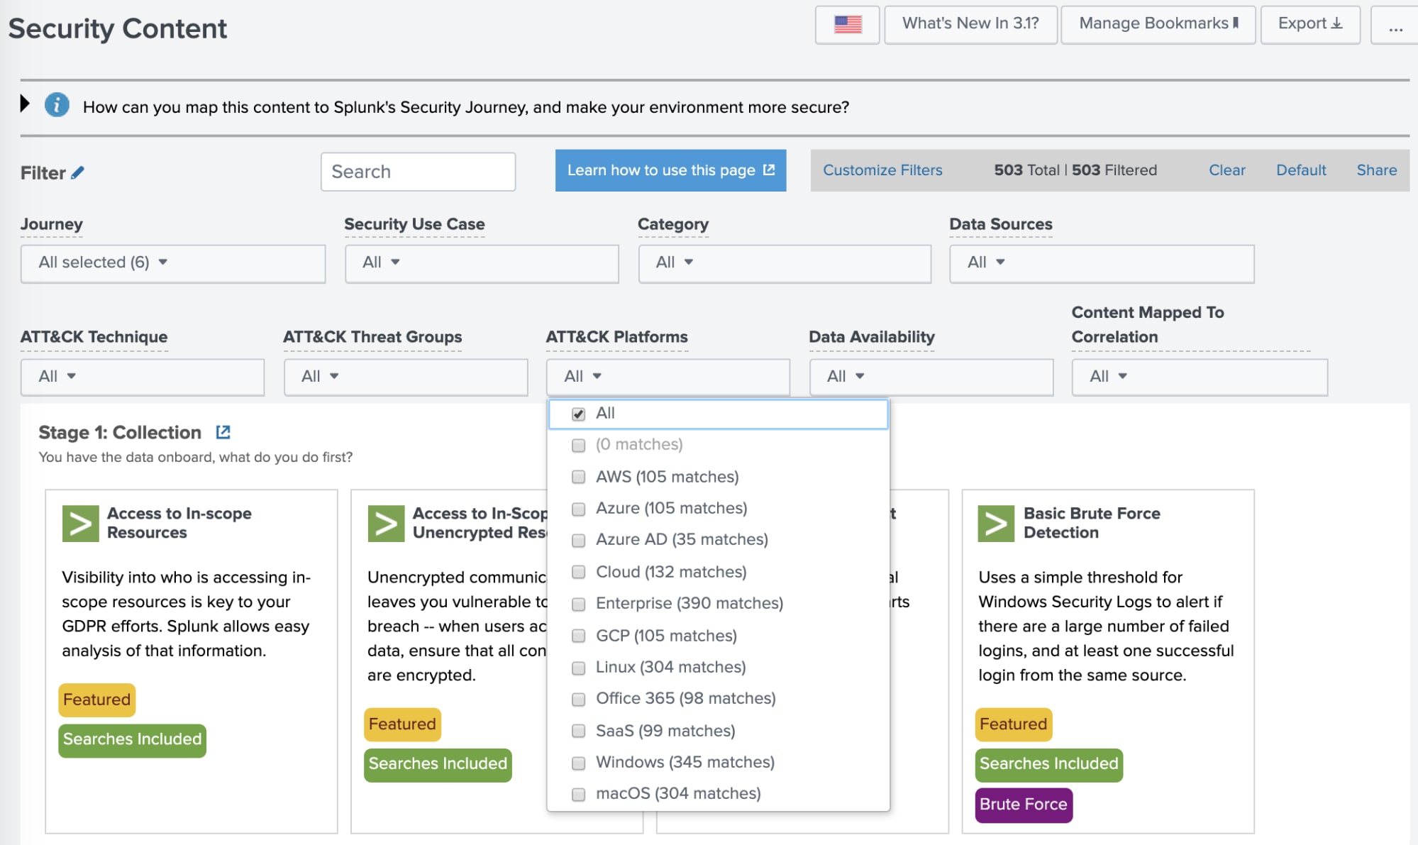Click What's New In 3.1? button

pos(970,25)
